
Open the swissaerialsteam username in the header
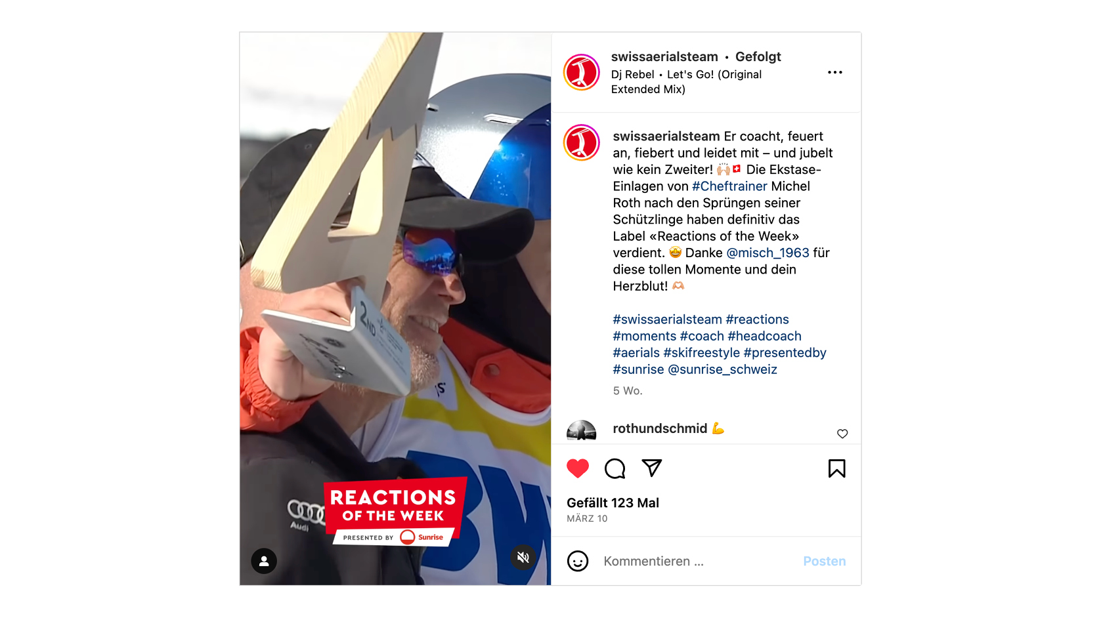[664, 57]
